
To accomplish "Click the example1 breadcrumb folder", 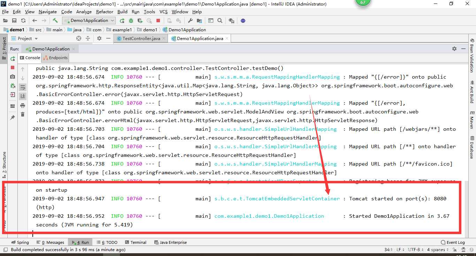I will click(x=119, y=30).
